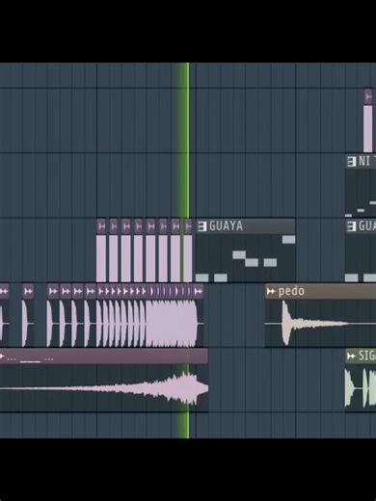Click the piano icon on the full GUAYA pattern clip
The image size is (376, 501).
point(201,226)
